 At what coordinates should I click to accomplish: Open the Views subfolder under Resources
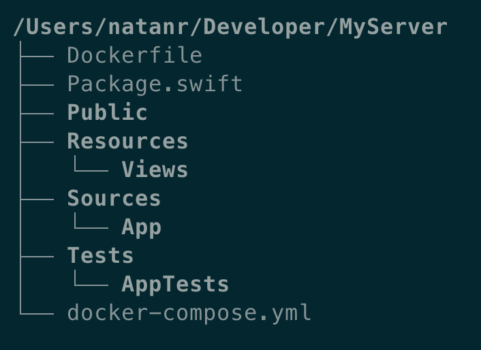(x=155, y=170)
